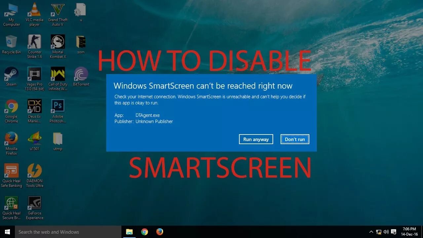Select DAEMON Tools Ultra shortcut
This screenshot has width=423, height=238.
pyautogui.click(x=34, y=176)
